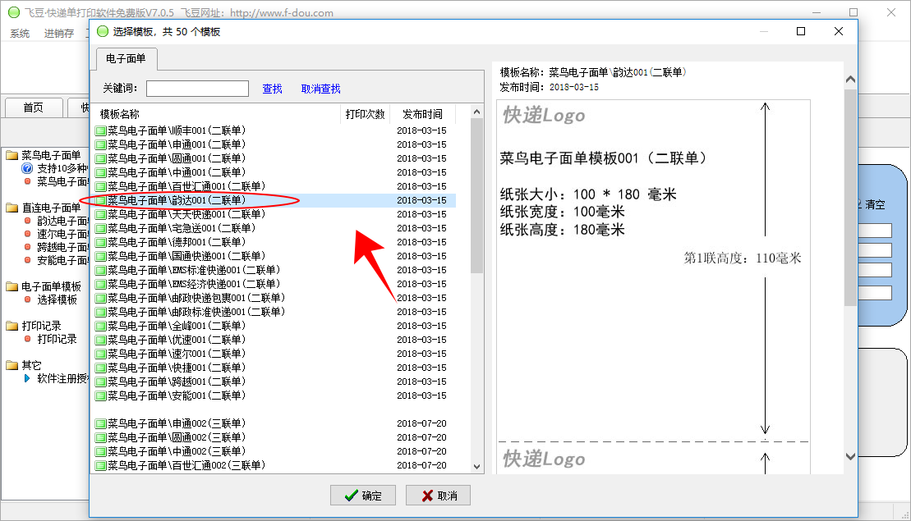Sort by the 发布时间 column header
Image resolution: width=911 pixels, height=521 pixels.
[422, 114]
